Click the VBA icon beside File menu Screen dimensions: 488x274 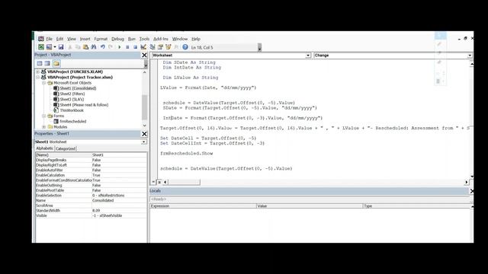point(40,39)
